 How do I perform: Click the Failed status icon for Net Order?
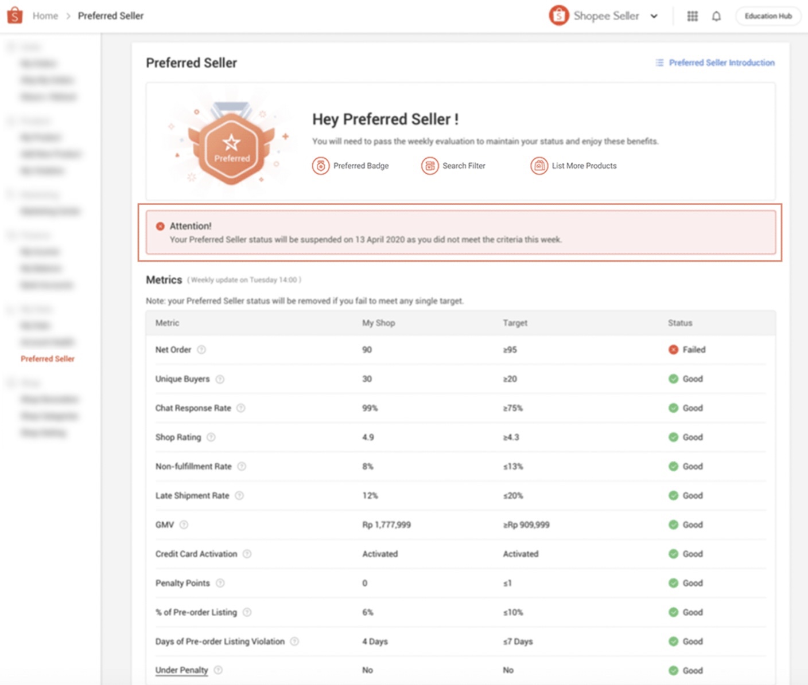pyautogui.click(x=673, y=350)
